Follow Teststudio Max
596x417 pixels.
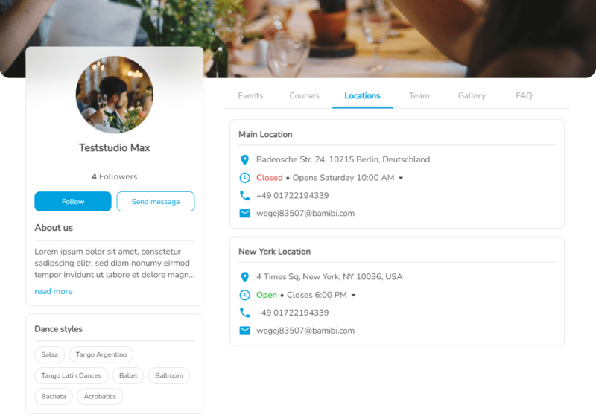click(73, 201)
